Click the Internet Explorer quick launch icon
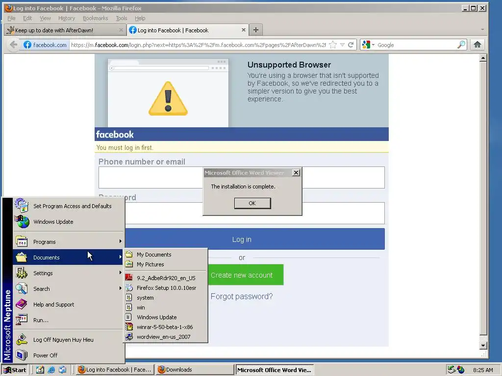502x376 pixels. (x=51, y=370)
